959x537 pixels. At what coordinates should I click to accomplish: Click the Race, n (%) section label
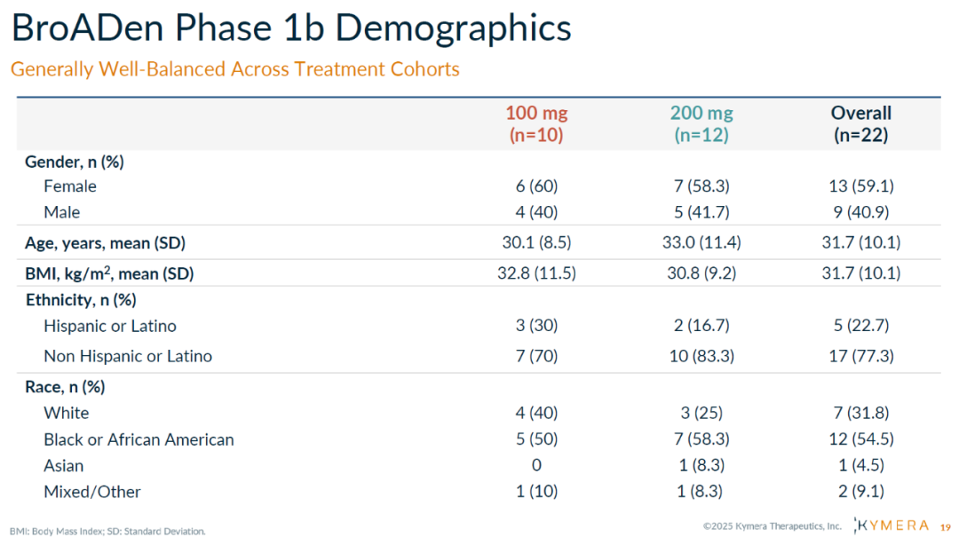coord(66,387)
